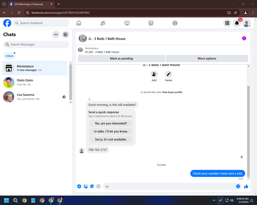Open the Lisa Savanna conversation

click(x=34, y=97)
